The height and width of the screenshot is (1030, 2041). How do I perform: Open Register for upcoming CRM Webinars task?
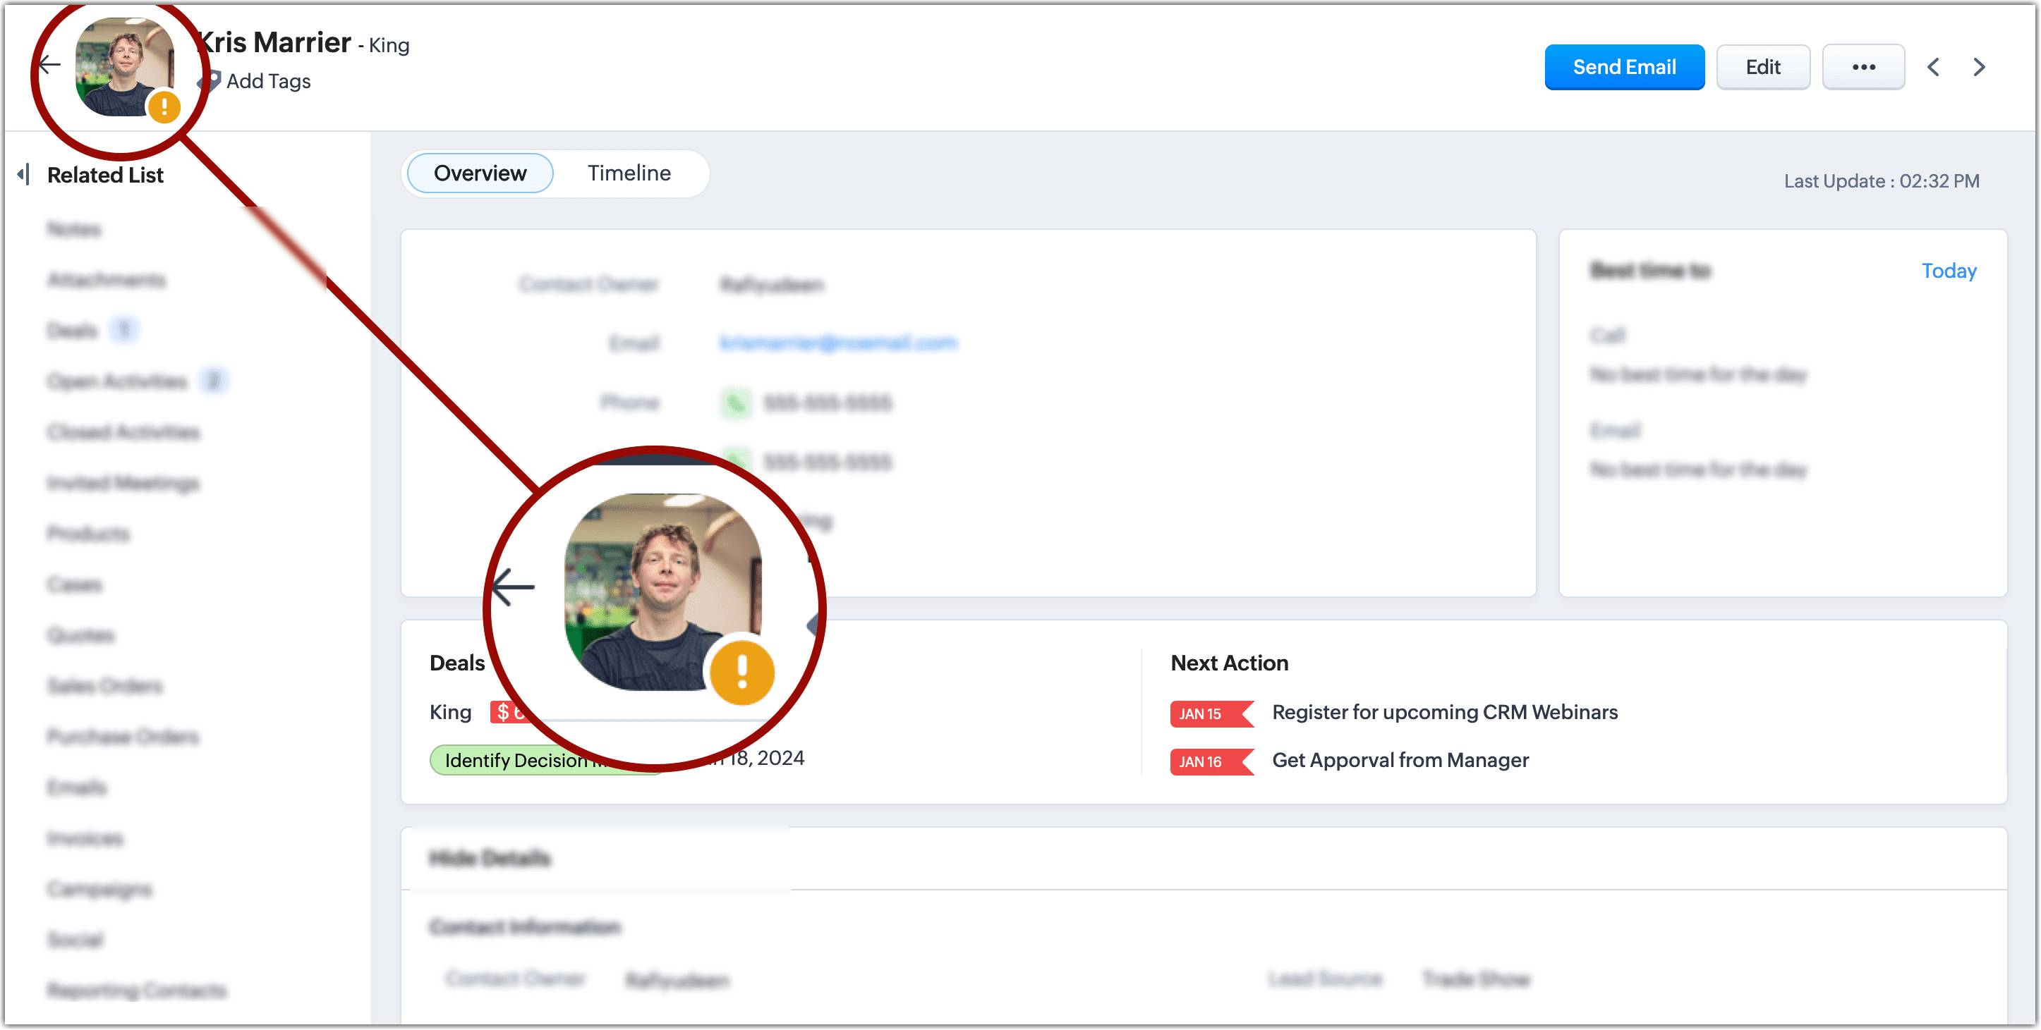(x=1444, y=712)
